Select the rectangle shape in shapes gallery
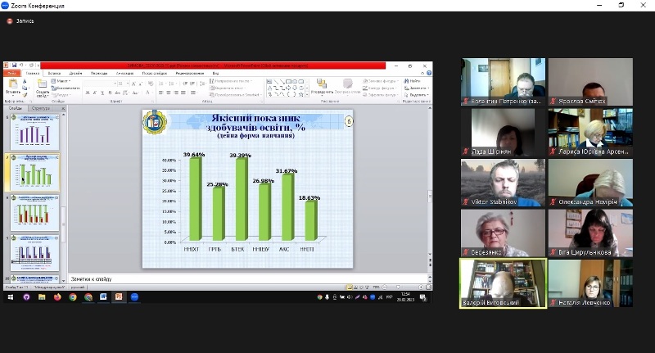655x353 pixels. (288, 81)
